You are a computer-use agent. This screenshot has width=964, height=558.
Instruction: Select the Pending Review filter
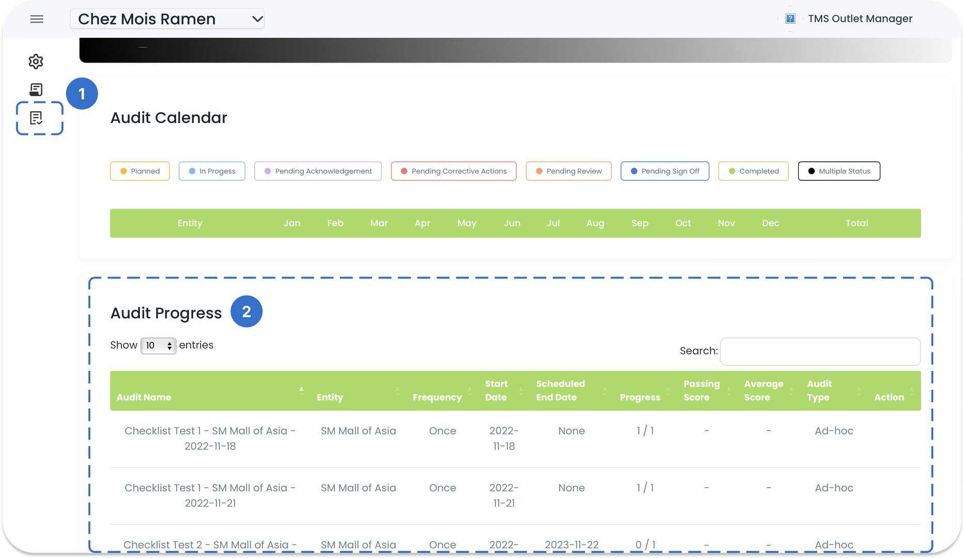568,171
